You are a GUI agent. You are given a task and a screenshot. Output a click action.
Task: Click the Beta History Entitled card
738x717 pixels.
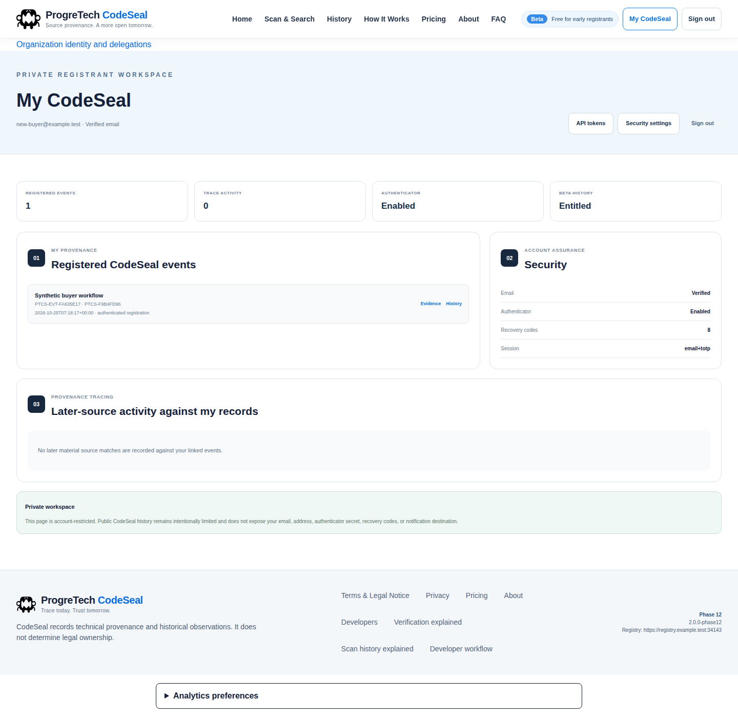(635, 201)
